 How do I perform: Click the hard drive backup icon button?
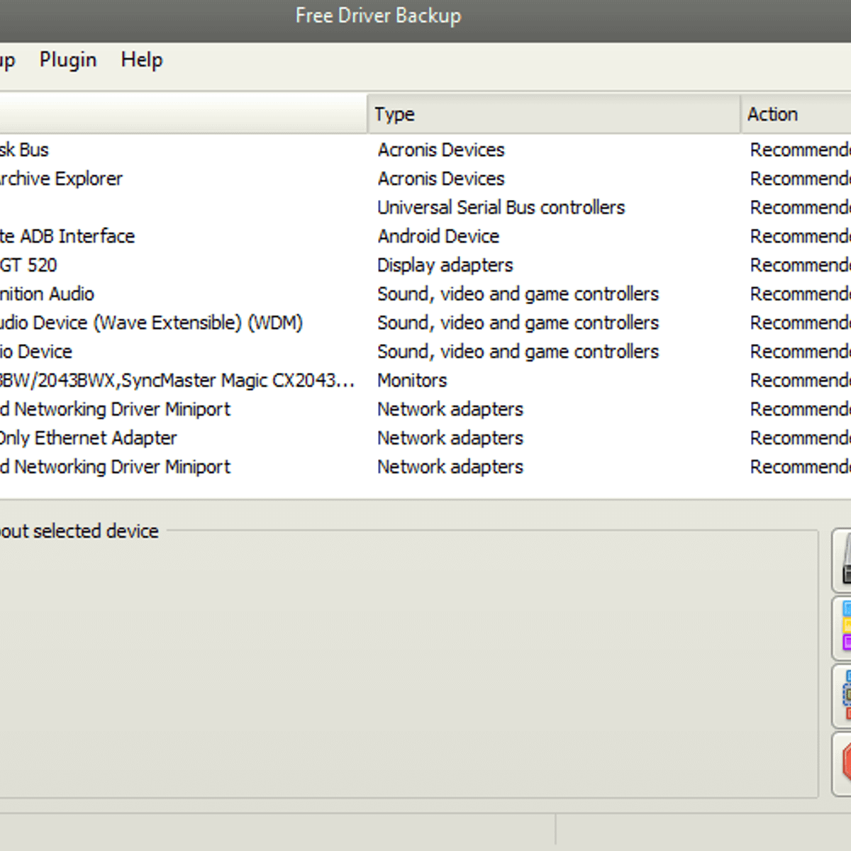coord(842,560)
